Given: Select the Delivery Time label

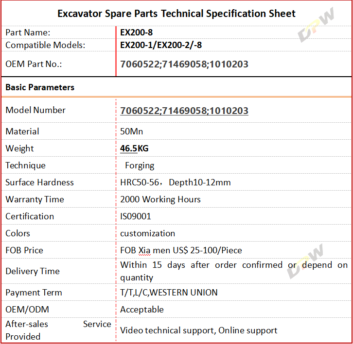Looking at the screenshot, I should coord(33,271).
